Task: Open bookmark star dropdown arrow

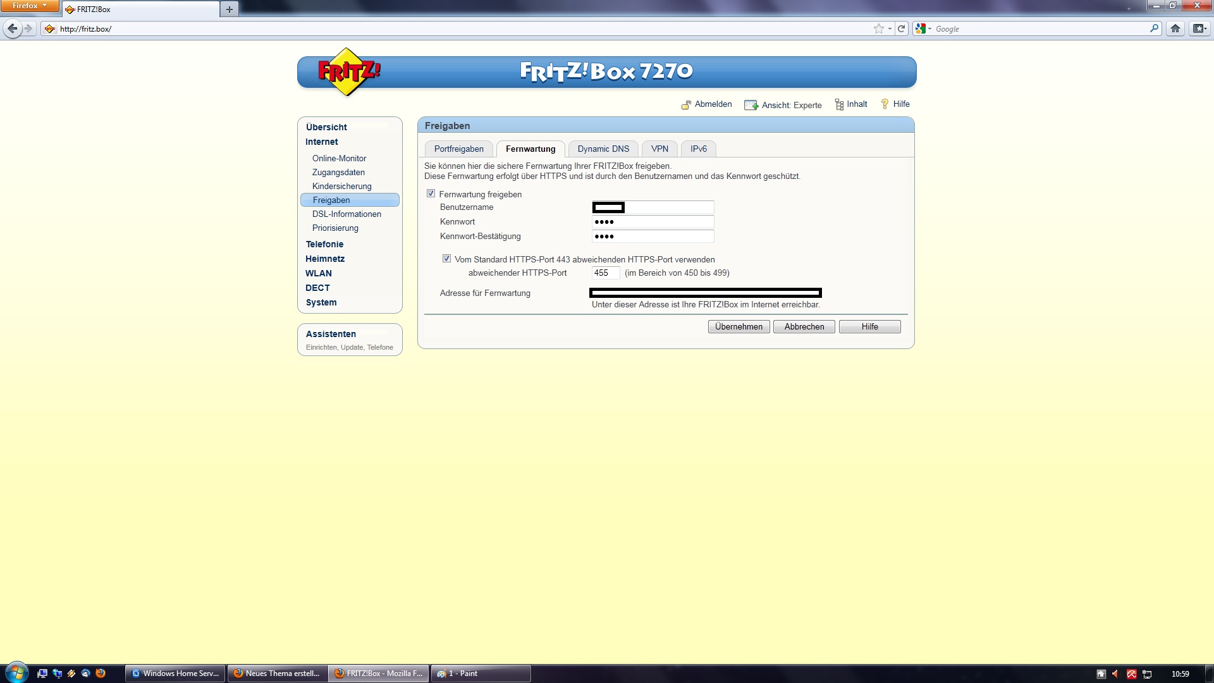Action: pyautogui.click(x=890, y=28)
